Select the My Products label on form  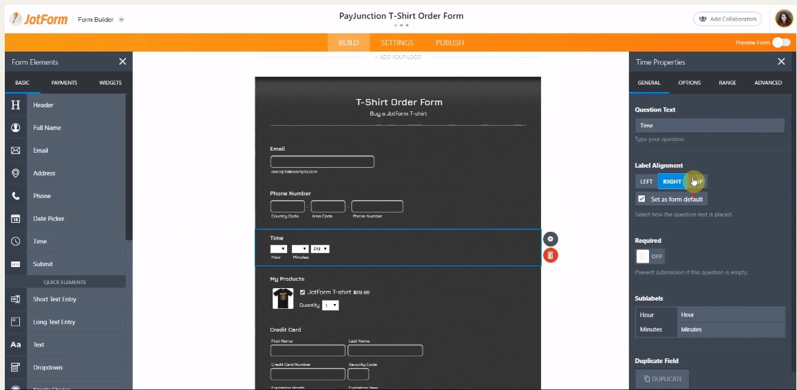click(287, 279)
